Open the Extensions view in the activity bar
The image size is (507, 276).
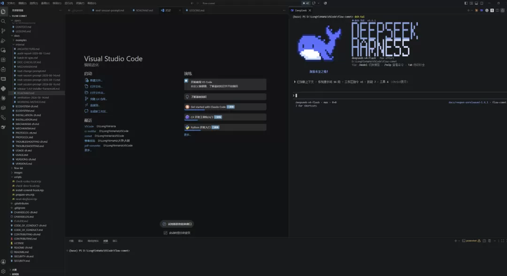tap(3, 60)
